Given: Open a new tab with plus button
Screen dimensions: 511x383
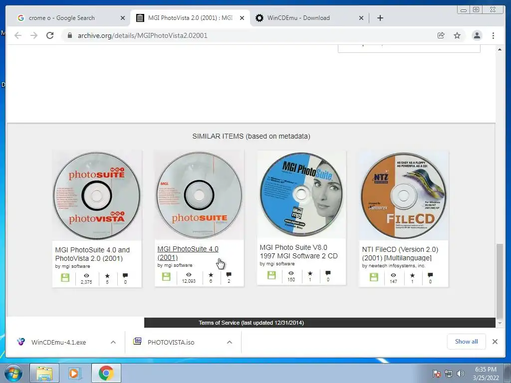Looking at the screenshot, I should pyautogui.click(x=380, y=18).
